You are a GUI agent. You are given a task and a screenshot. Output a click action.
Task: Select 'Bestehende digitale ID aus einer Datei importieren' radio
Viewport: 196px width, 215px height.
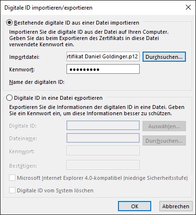click(9, 23)
